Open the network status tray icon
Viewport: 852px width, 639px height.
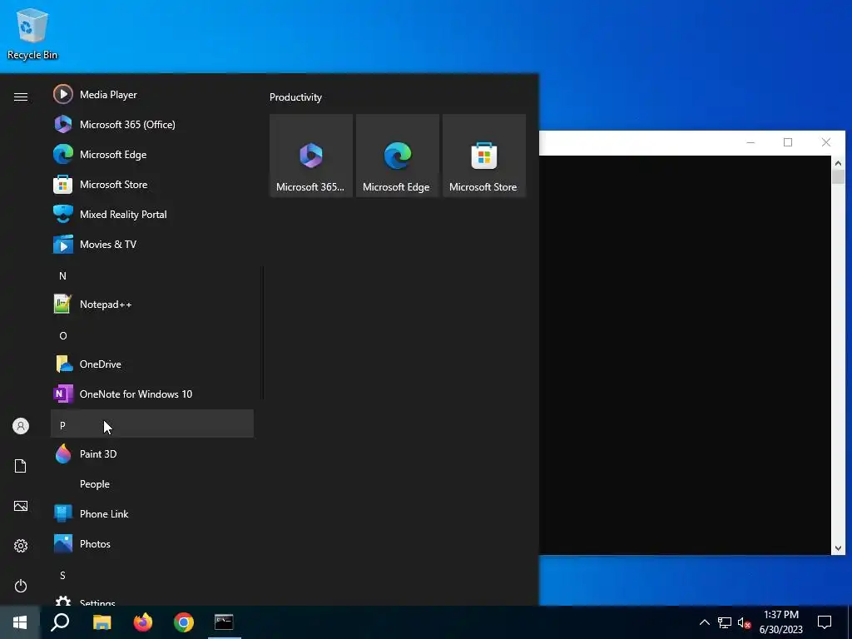pos(725,622)
